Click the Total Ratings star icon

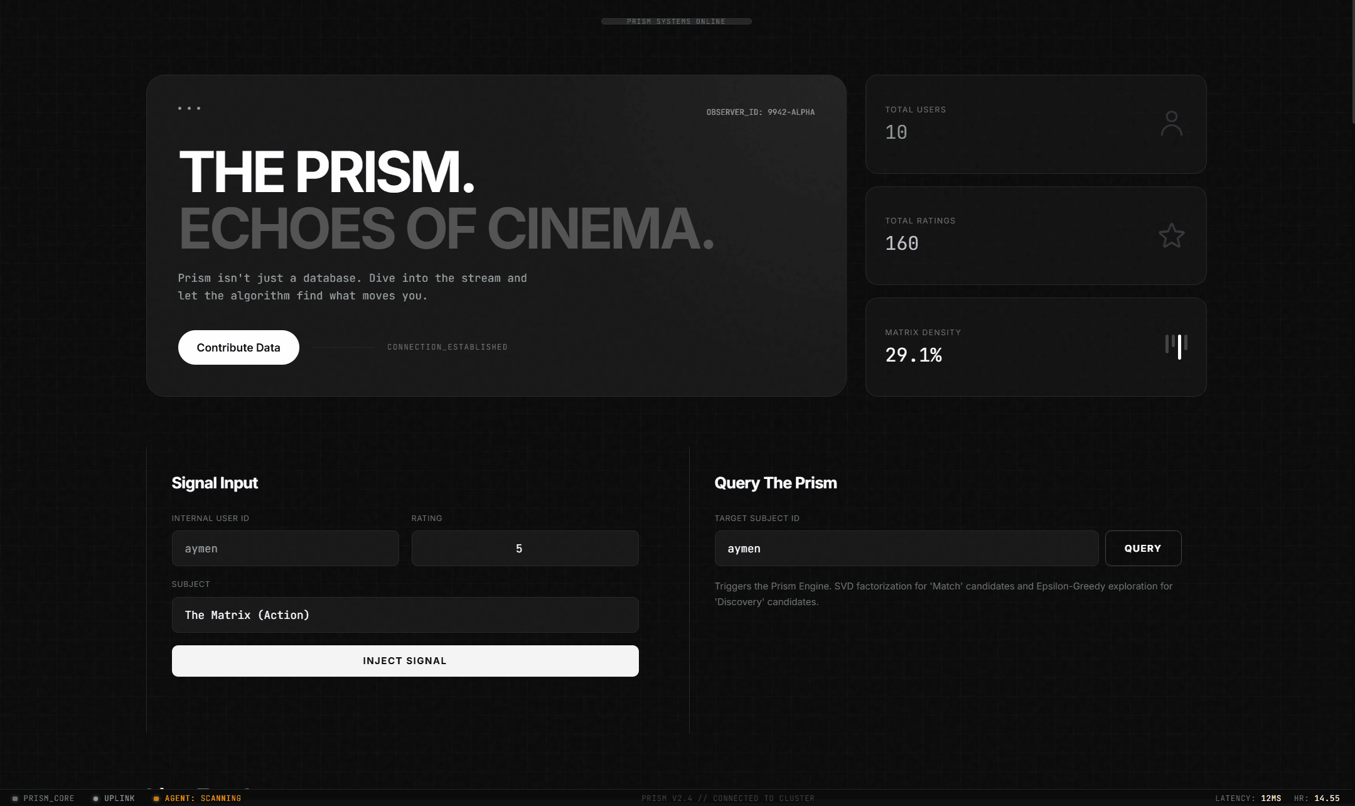click(1171, 235)
